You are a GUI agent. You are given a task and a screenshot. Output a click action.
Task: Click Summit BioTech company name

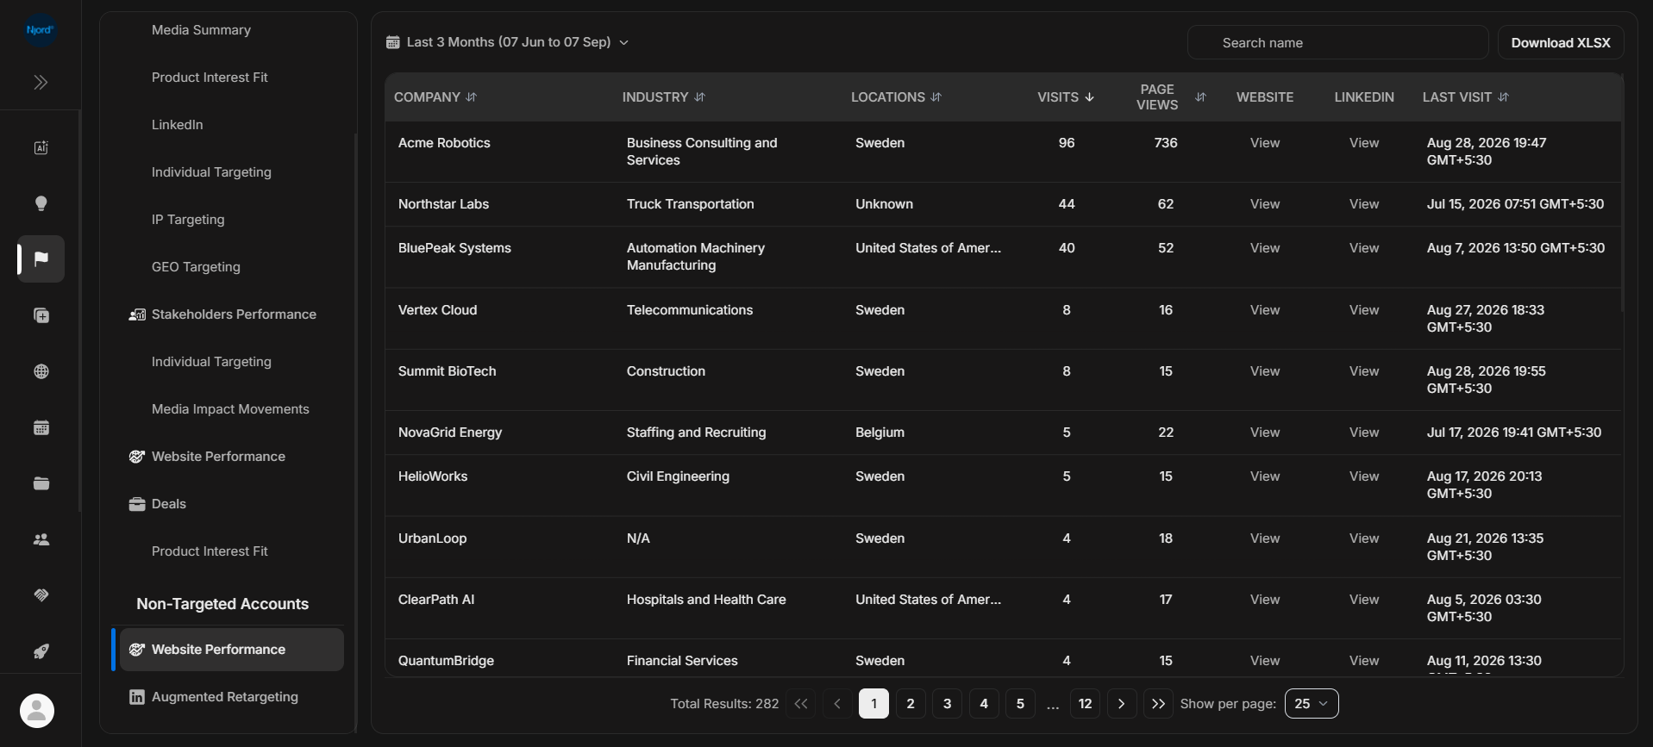pos(447,371)
